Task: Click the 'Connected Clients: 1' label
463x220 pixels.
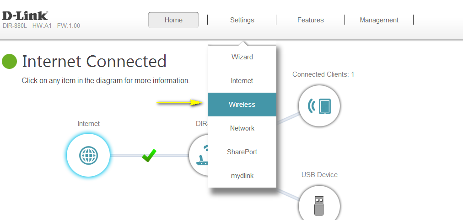Action: point(323,74)
